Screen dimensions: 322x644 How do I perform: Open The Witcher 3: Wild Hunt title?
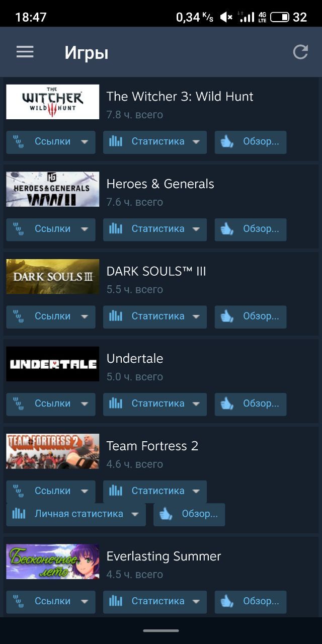point(180,97)
